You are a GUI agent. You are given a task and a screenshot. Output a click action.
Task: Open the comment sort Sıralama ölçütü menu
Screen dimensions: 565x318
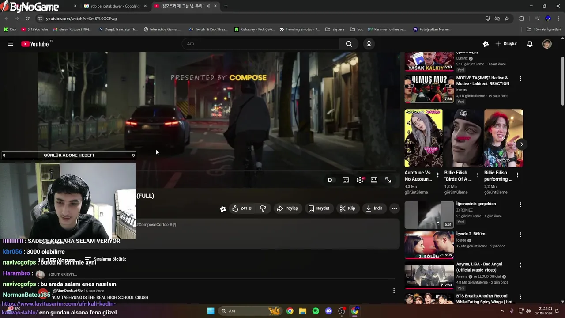(x=105, y=259)
